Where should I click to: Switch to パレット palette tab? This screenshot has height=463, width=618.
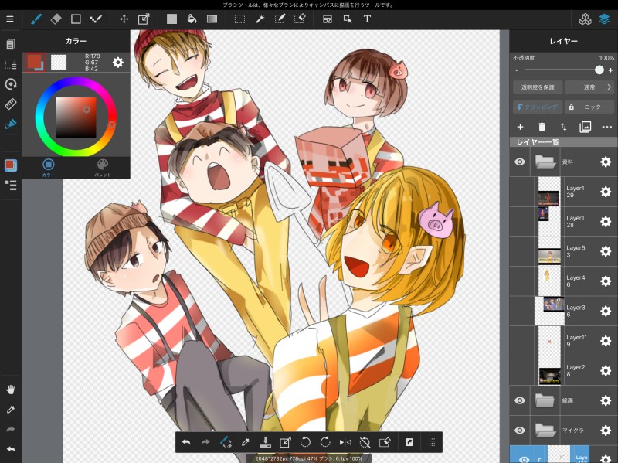pos(103,167)
